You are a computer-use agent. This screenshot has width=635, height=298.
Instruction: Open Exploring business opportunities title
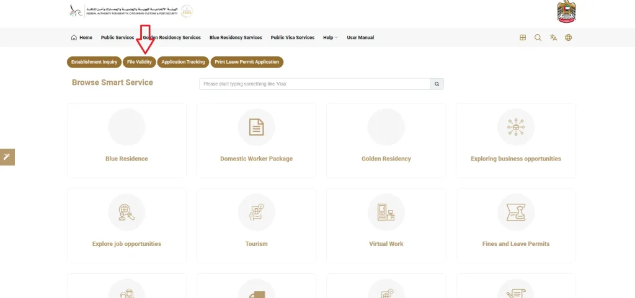(x=516, y=159)
